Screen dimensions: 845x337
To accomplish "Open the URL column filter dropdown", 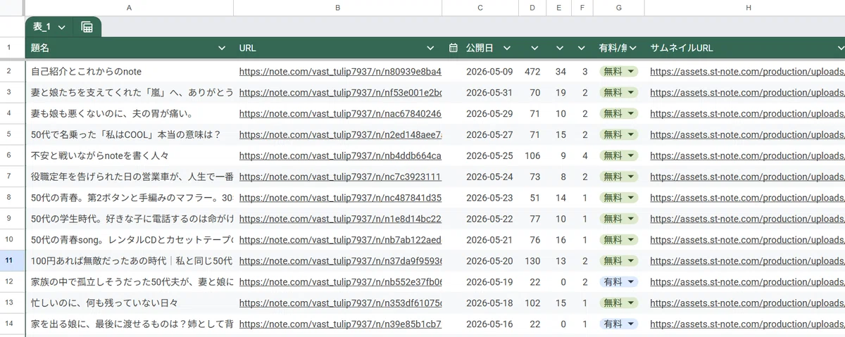I will 431,48.
